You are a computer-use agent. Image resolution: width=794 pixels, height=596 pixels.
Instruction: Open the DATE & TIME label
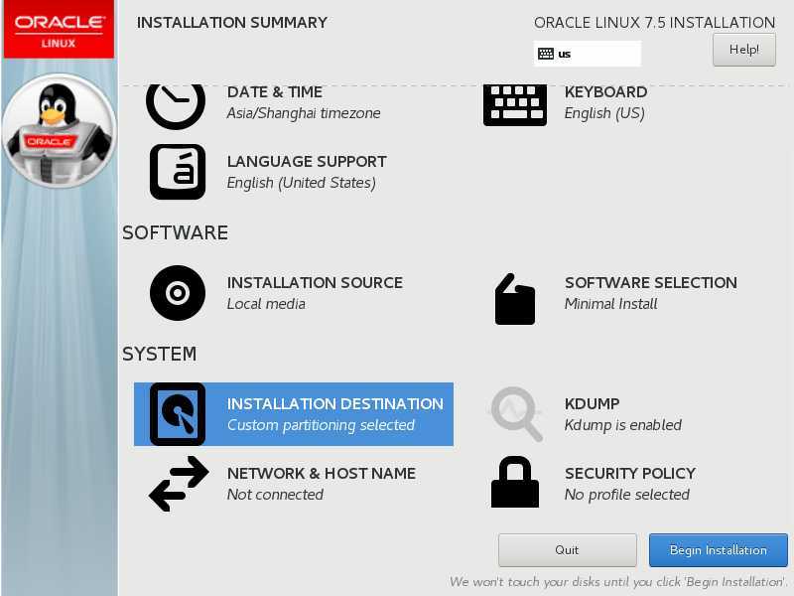[x=275, y=92]
